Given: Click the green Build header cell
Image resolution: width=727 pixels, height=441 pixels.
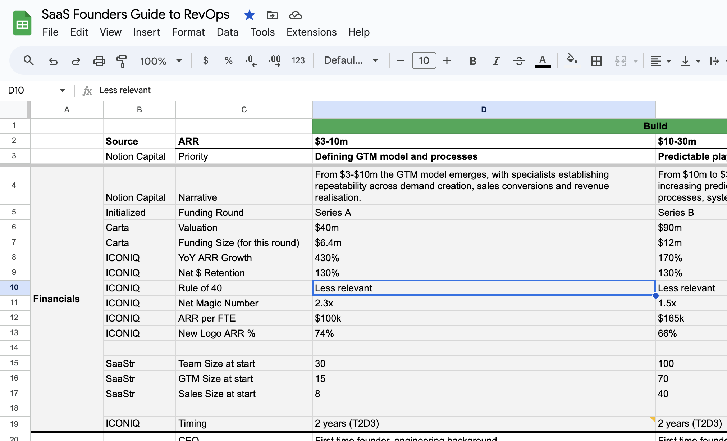Looking at the screenshot, I should (x=520, y=126).
